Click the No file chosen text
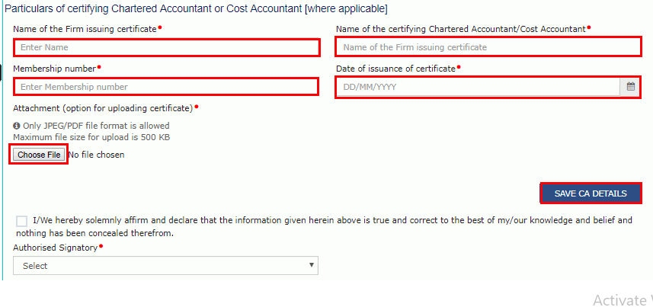This screenshot has width=653, height=307. (96, 155)
